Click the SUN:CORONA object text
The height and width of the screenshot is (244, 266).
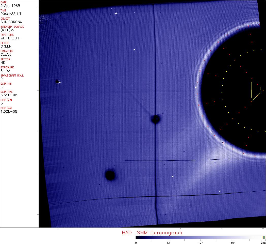(x=11, y=22)
